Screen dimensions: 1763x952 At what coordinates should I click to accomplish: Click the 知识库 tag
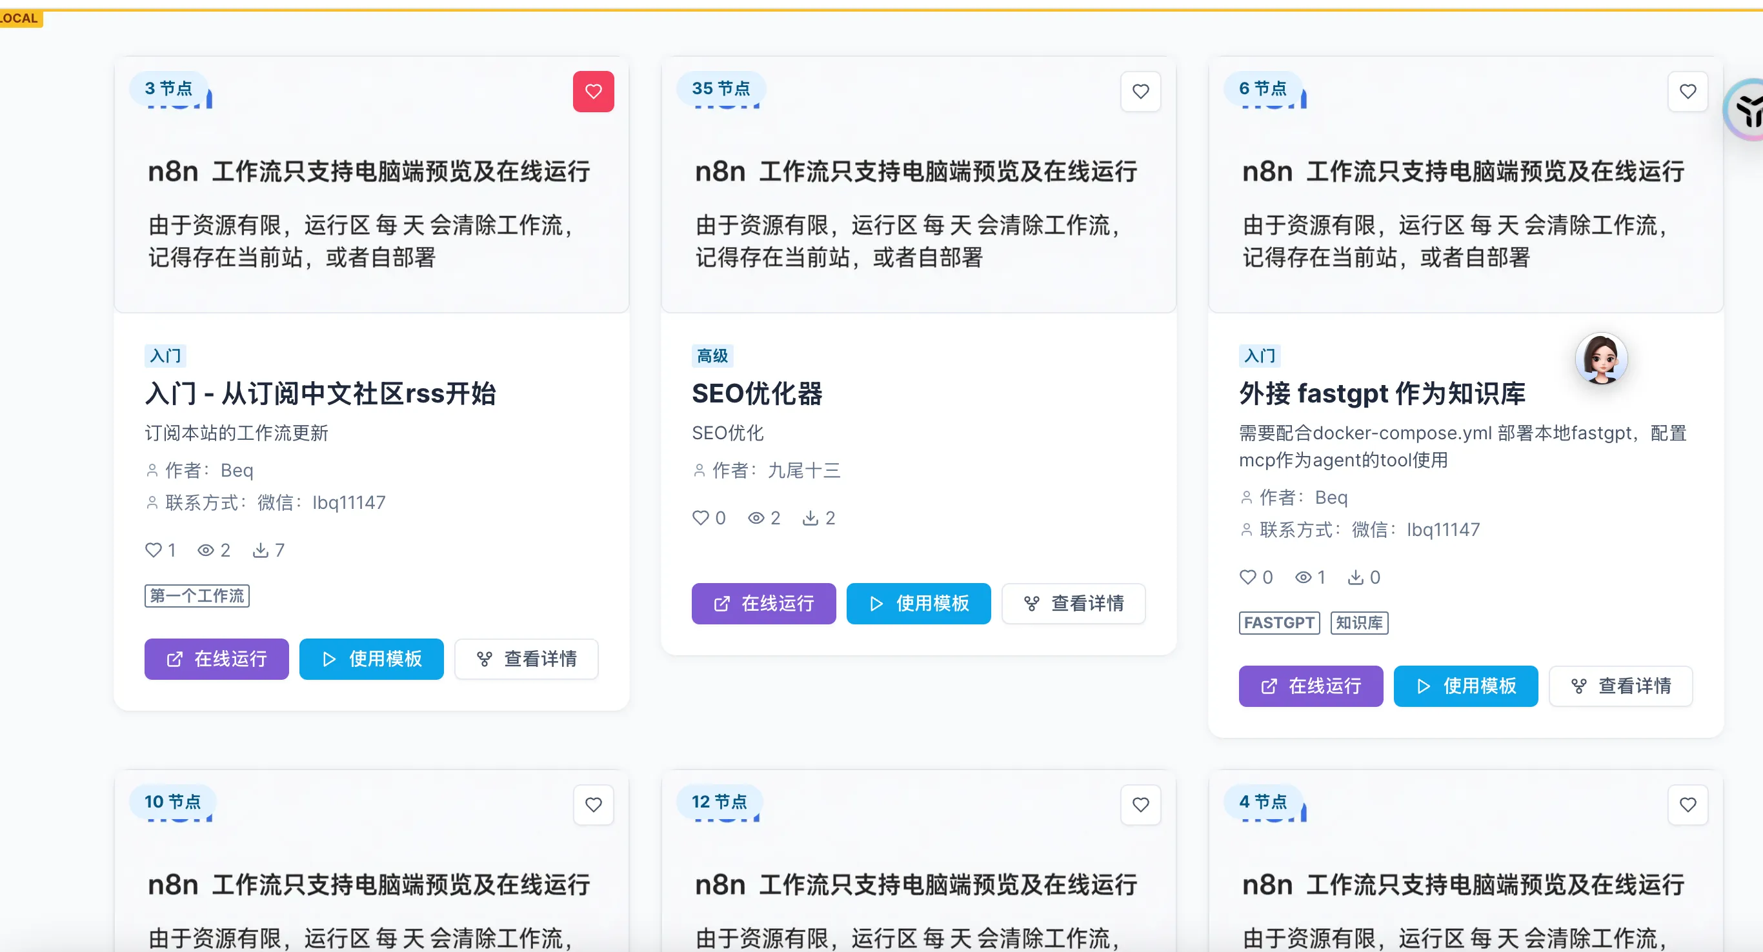pos(1359,623)
